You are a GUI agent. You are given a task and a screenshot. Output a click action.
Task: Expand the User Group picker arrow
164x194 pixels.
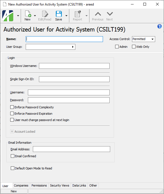(73, 47)
